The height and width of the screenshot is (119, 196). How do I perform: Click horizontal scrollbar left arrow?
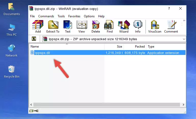click(31, 105)
